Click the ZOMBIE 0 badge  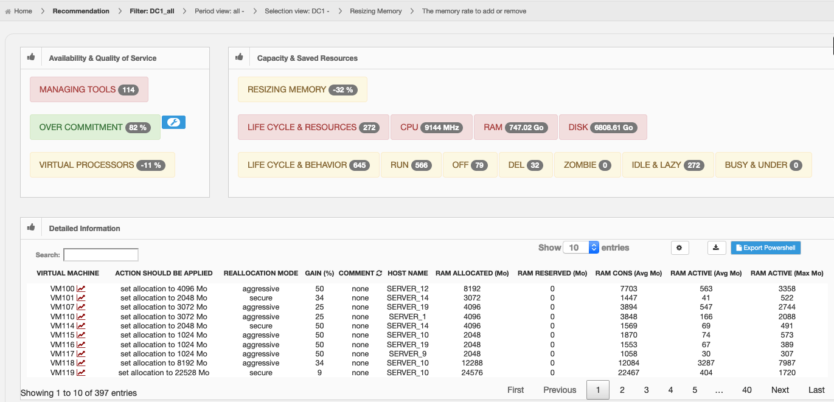588,165
